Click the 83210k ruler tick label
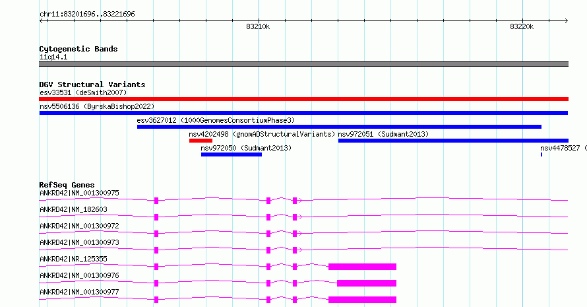This screenshot has width=587, height=307. pyautogui.click(x=258, y=26)
